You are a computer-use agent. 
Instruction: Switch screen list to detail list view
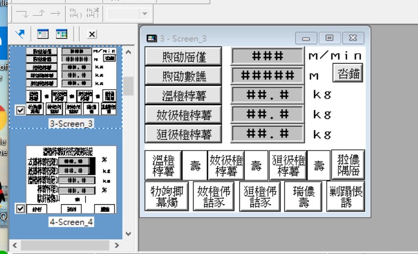[43, 34]
